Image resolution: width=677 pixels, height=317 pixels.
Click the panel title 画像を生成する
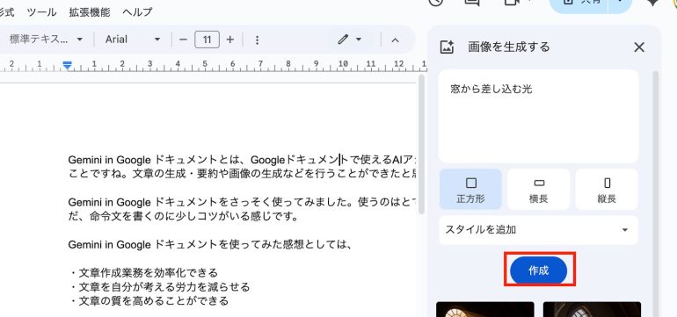508,47
